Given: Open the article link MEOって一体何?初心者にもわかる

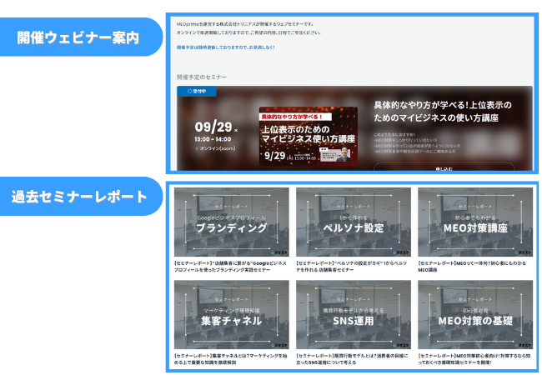Looking at the screenshot, I should tap(472, 267).
